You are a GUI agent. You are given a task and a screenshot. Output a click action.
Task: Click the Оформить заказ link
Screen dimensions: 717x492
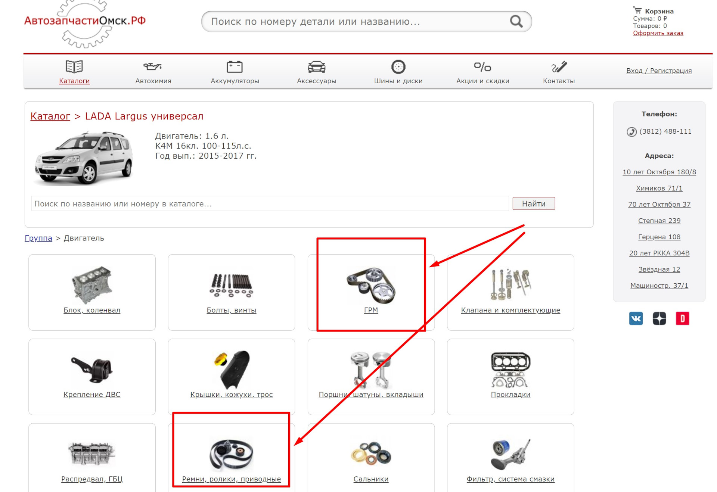click(658, 33)
